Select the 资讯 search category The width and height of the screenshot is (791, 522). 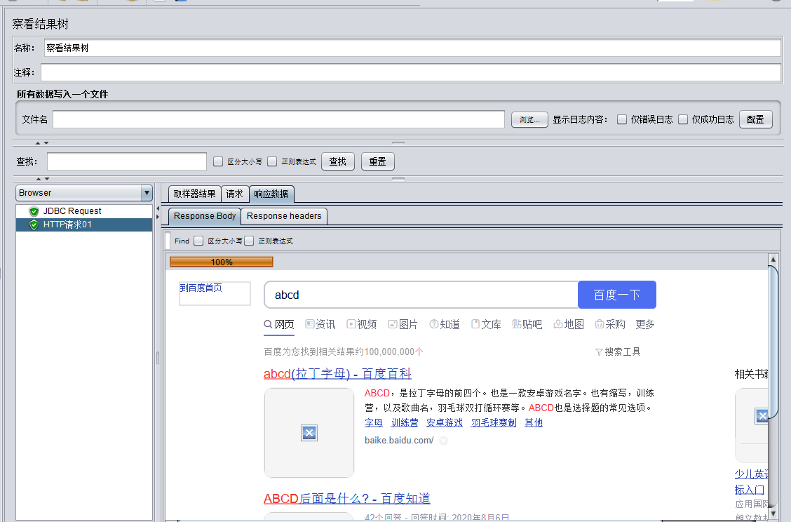pos(320,324)
